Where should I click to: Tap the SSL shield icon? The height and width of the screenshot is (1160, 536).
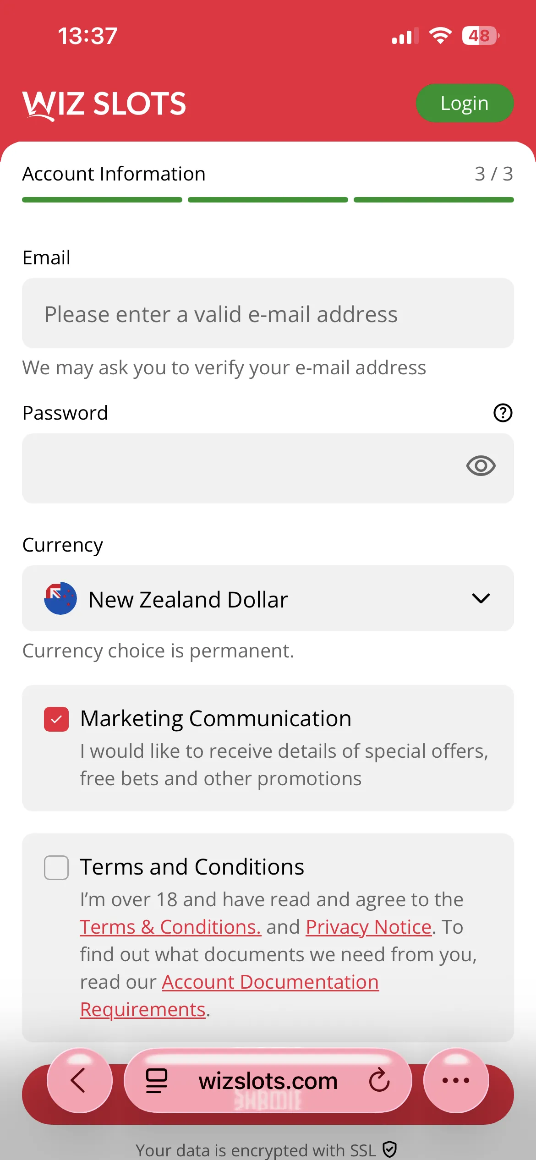pyautogui.click(x=389, y=1149)
